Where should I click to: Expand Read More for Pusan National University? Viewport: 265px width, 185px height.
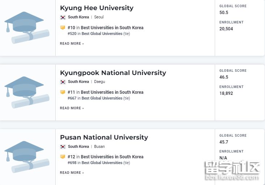pyautogui.click(x=72, y=173)
